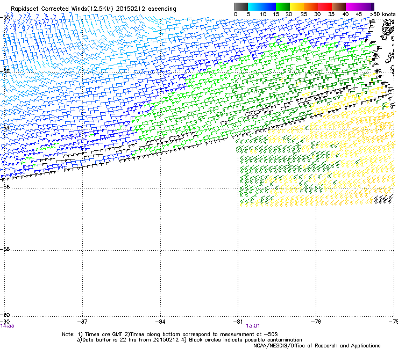Select the cyan 5-10 knots legend swatch
398x349 pixels.
255,6
